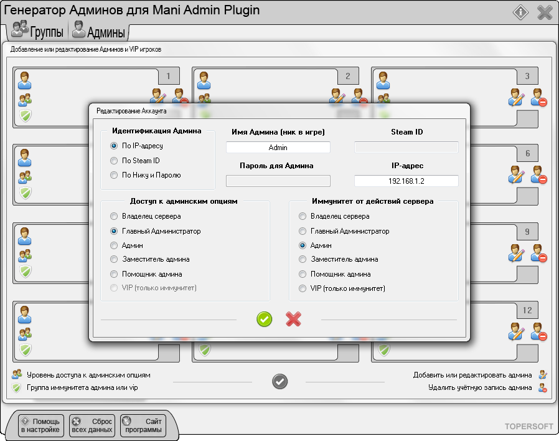Edit admin in slot 6 with pencil icon

(x=517, y=174)
